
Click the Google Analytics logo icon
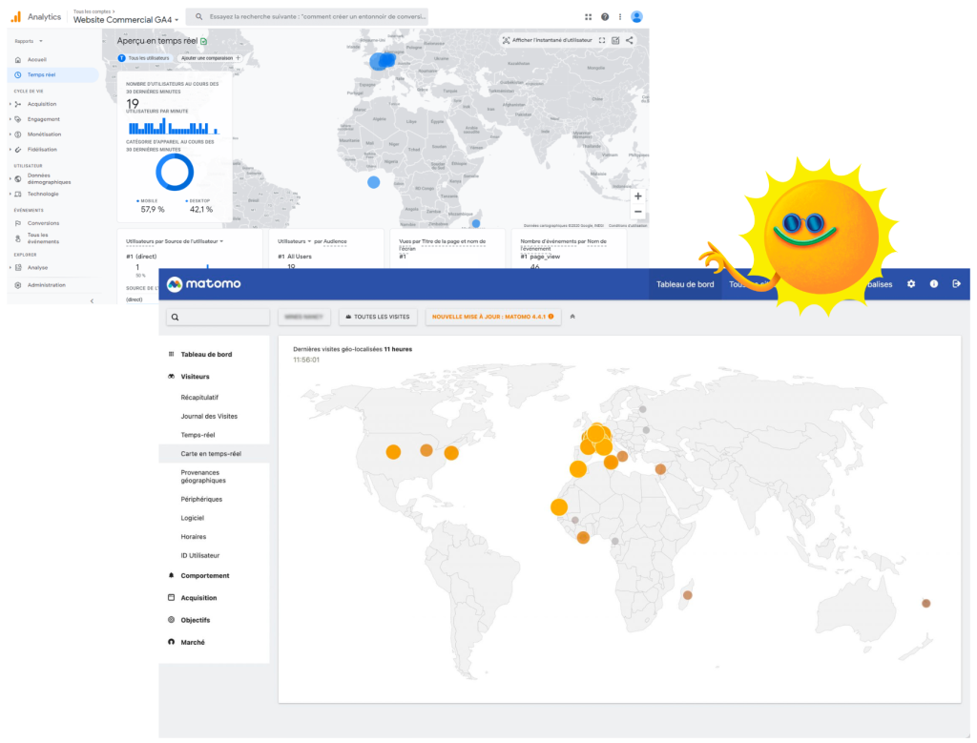[15, 17]
